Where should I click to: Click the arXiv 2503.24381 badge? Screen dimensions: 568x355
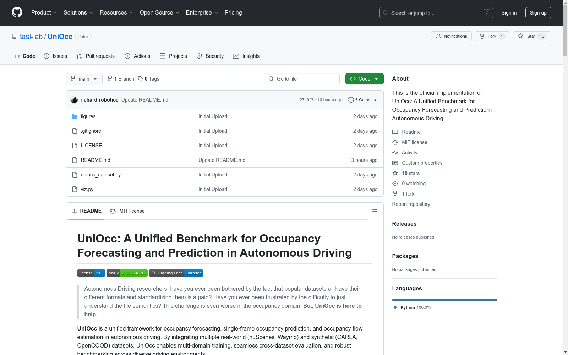pos(127,273)
